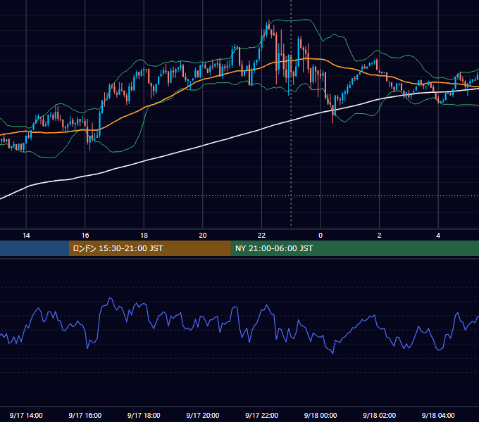Click the '9/17 20:00' date label

pos(203,415)
